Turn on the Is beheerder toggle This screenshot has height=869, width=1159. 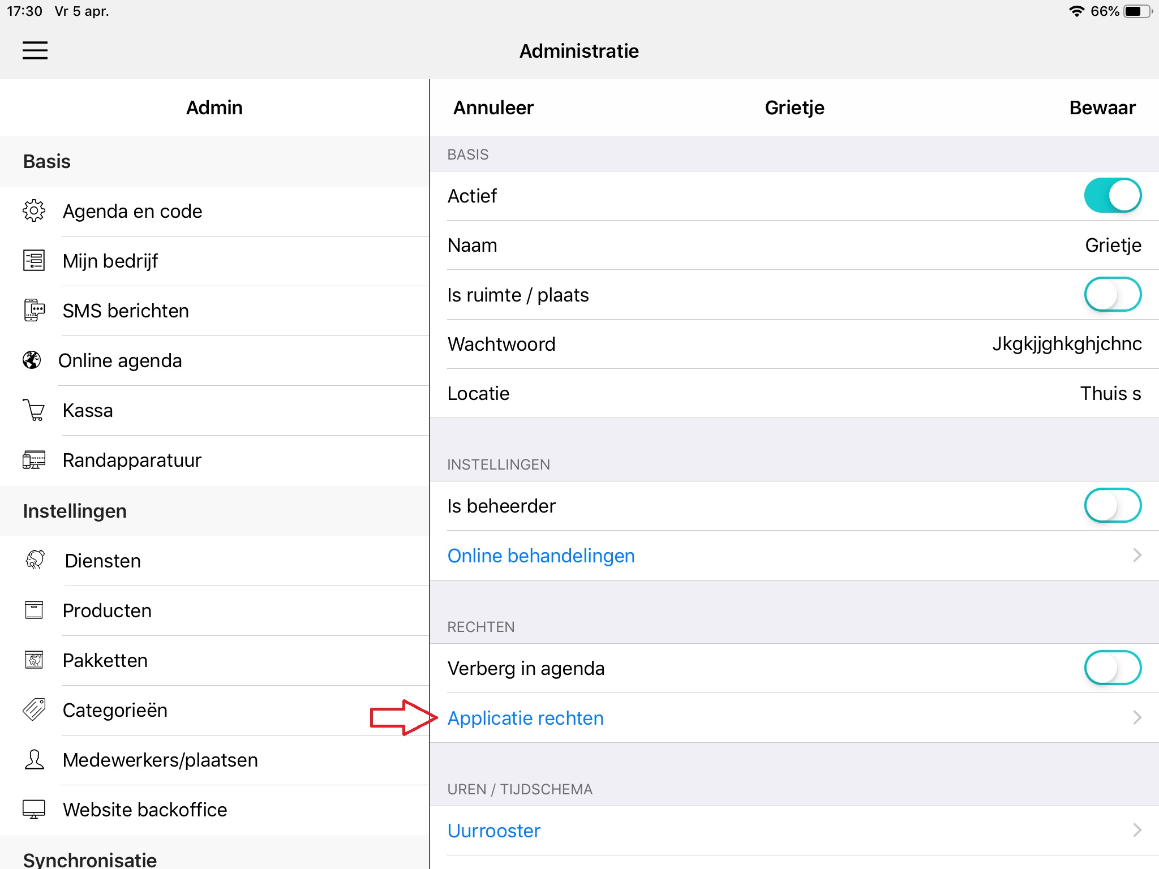(1112, 506)
